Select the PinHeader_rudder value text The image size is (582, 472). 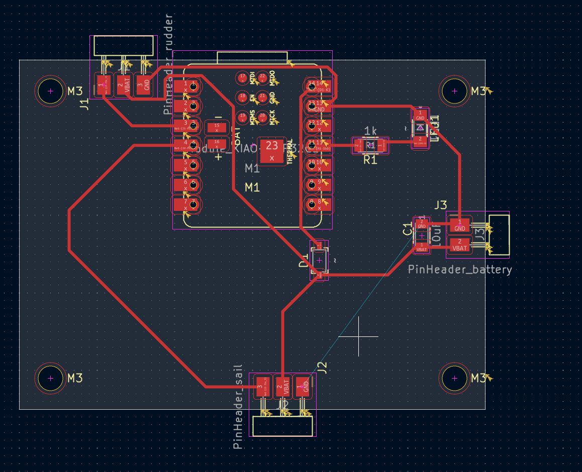pyautogui.click(x=168, y=64)
